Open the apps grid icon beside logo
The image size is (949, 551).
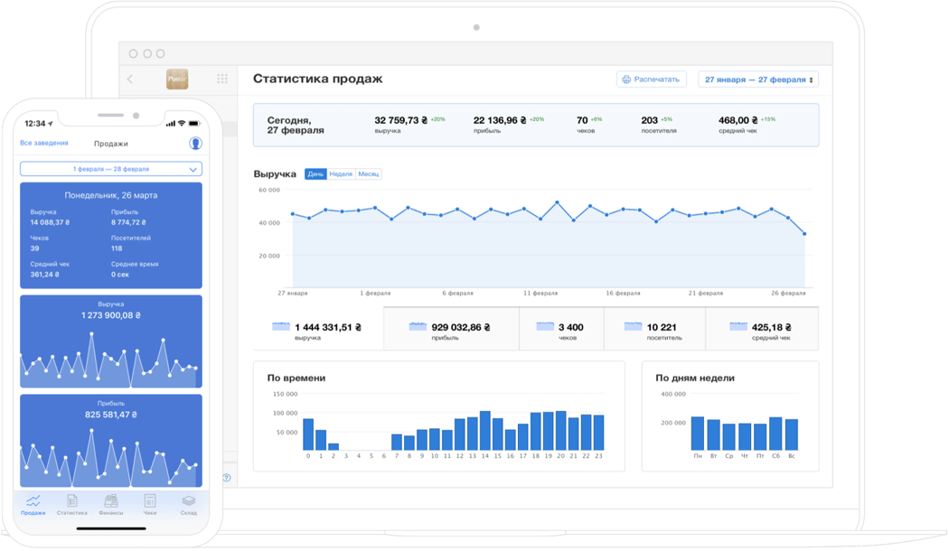[x=222, y=79]
